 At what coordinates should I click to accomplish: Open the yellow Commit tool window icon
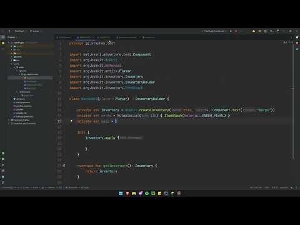(3, 43)
